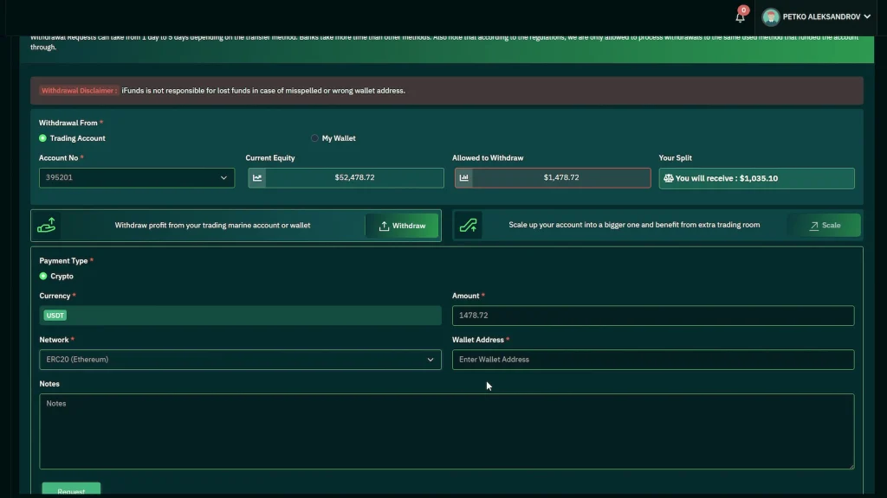Viewport: 887px width, 498px height.
Task: Click the Request submit button
Action: pos(71,490)
